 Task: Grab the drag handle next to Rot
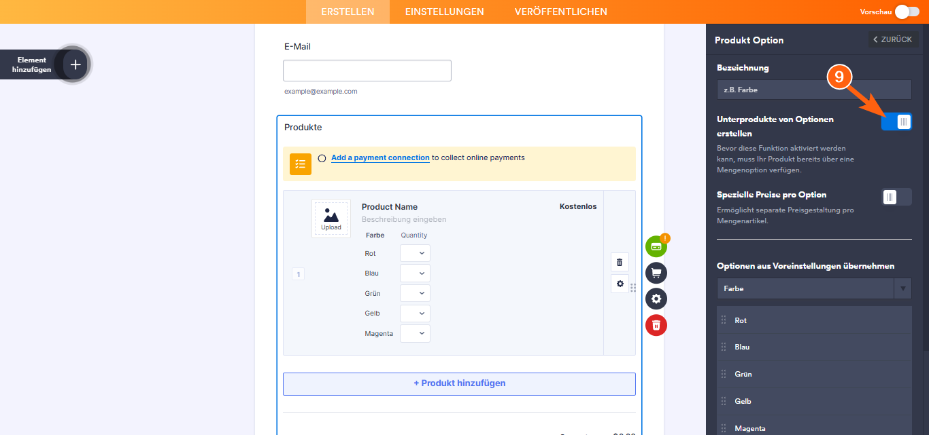click(724, 320)
